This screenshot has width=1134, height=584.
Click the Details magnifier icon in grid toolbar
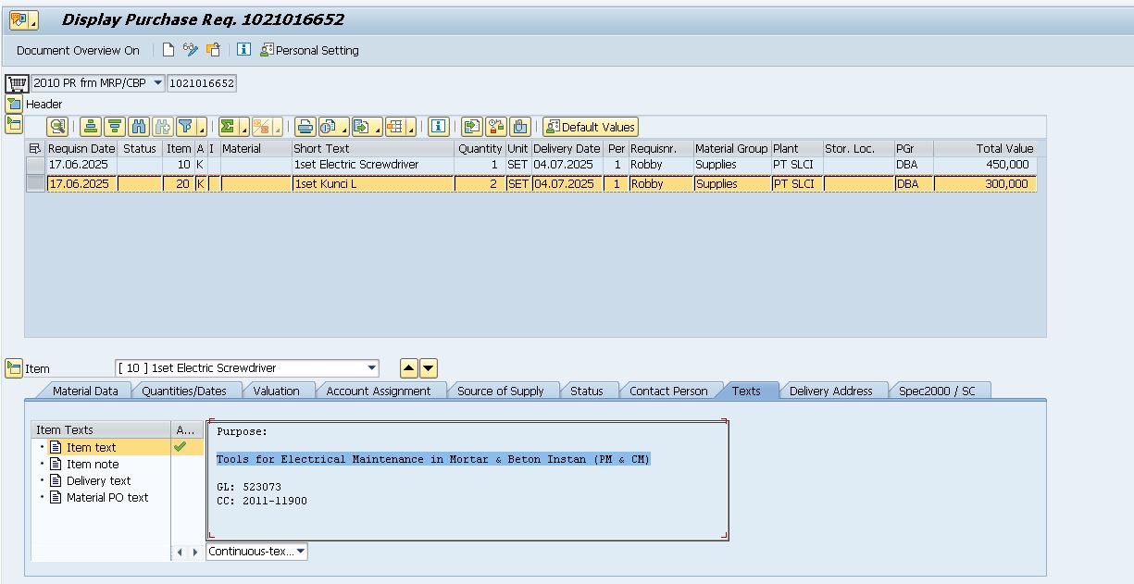pos(57,127)
